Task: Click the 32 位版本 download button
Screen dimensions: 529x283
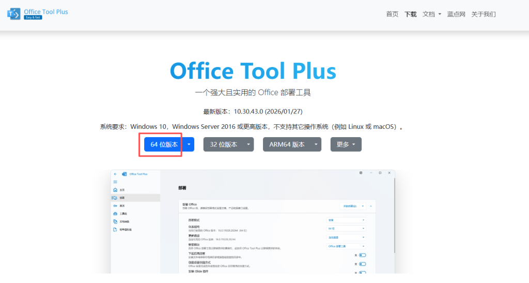Action: click(224, 144)
